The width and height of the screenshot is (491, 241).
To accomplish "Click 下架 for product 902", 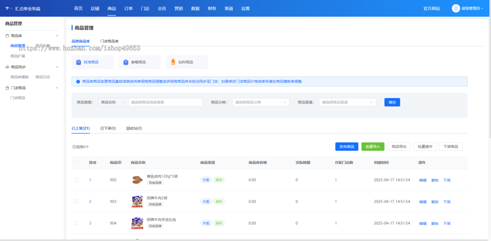I will click(x=447, y=180).
